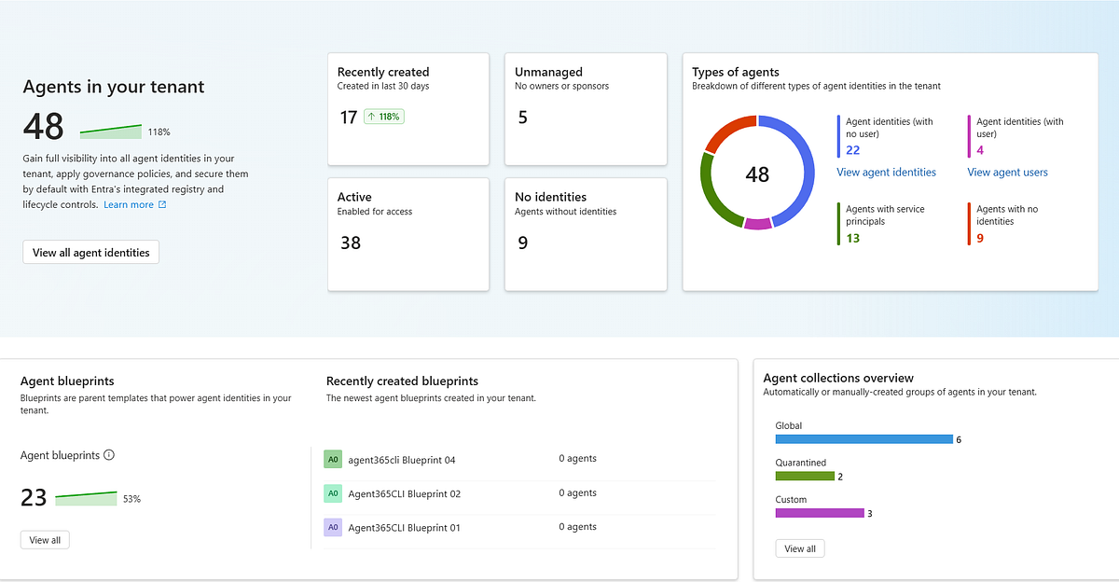Select the blue Global collections bar
1119x582 pixels.
pos(864,439)
